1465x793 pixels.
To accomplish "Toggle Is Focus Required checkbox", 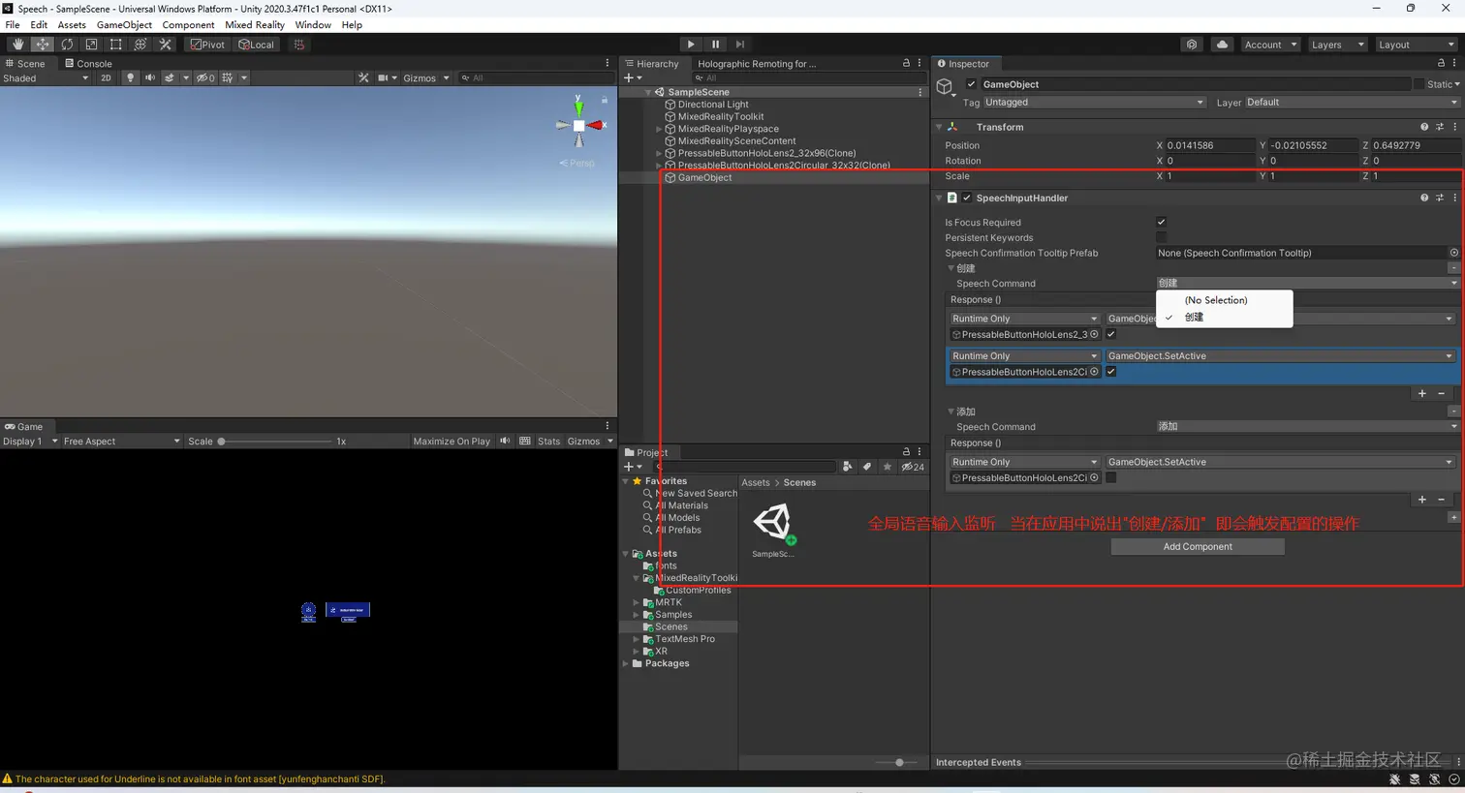I will 1161,222.
